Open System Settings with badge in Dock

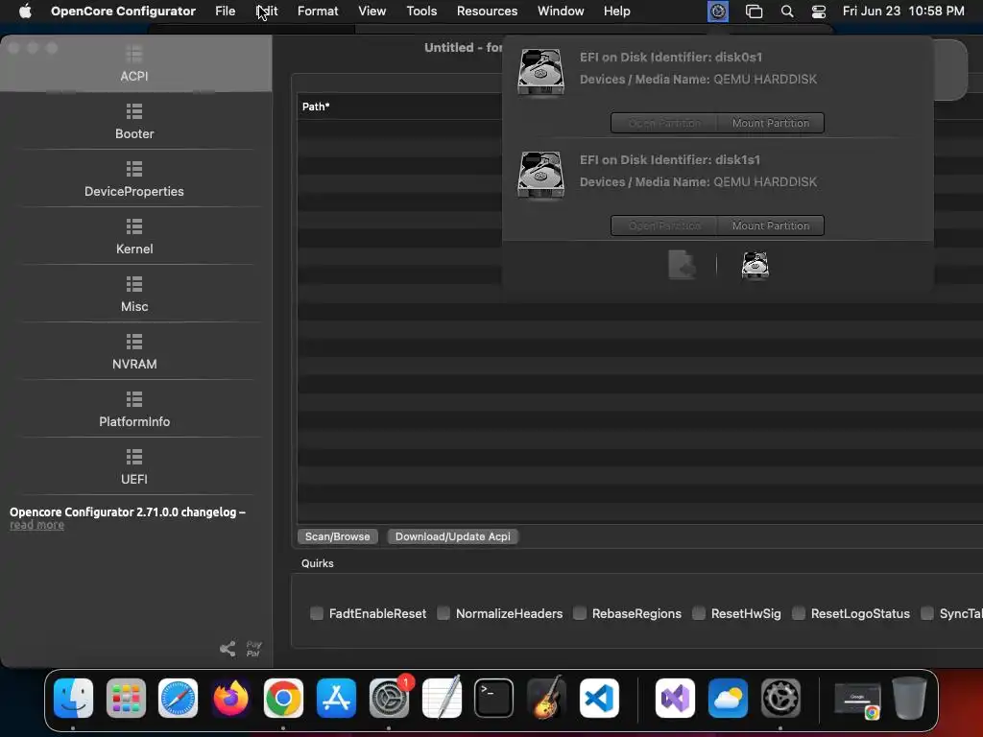pyautogui.click(x=389, y=698)
